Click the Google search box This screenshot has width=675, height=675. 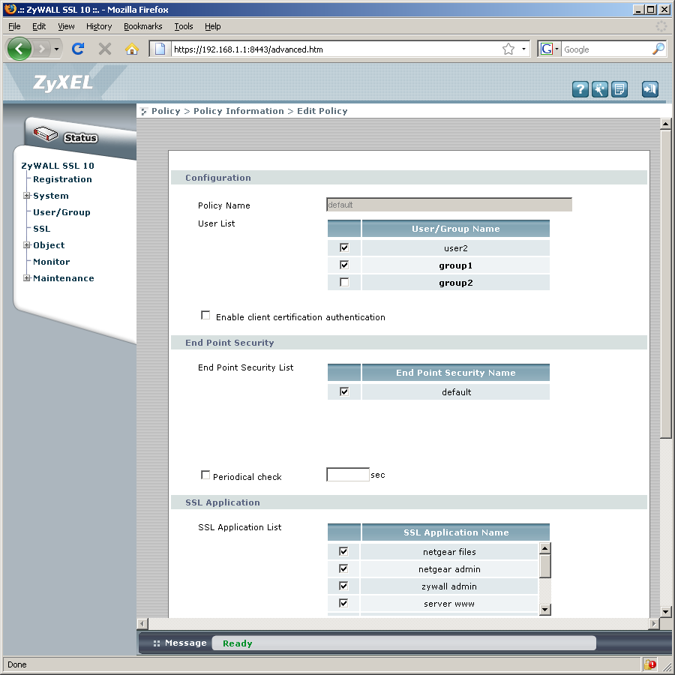(x=606, y=49)
